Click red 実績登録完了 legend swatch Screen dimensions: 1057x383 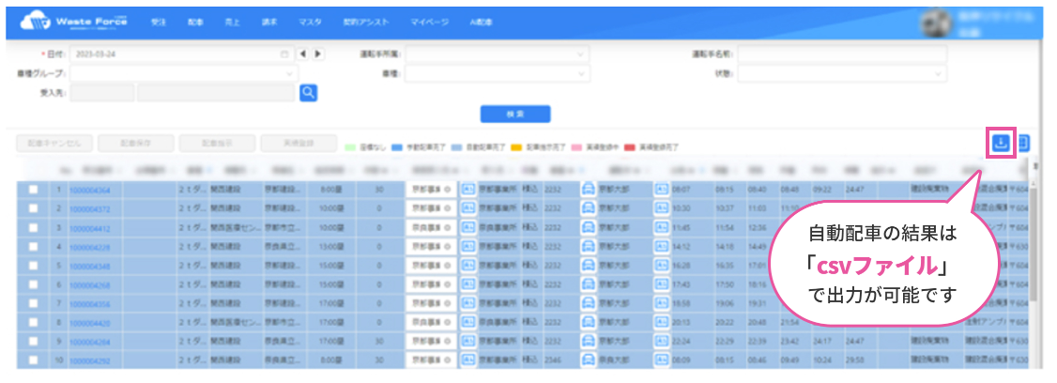click(x=629, y=146)
